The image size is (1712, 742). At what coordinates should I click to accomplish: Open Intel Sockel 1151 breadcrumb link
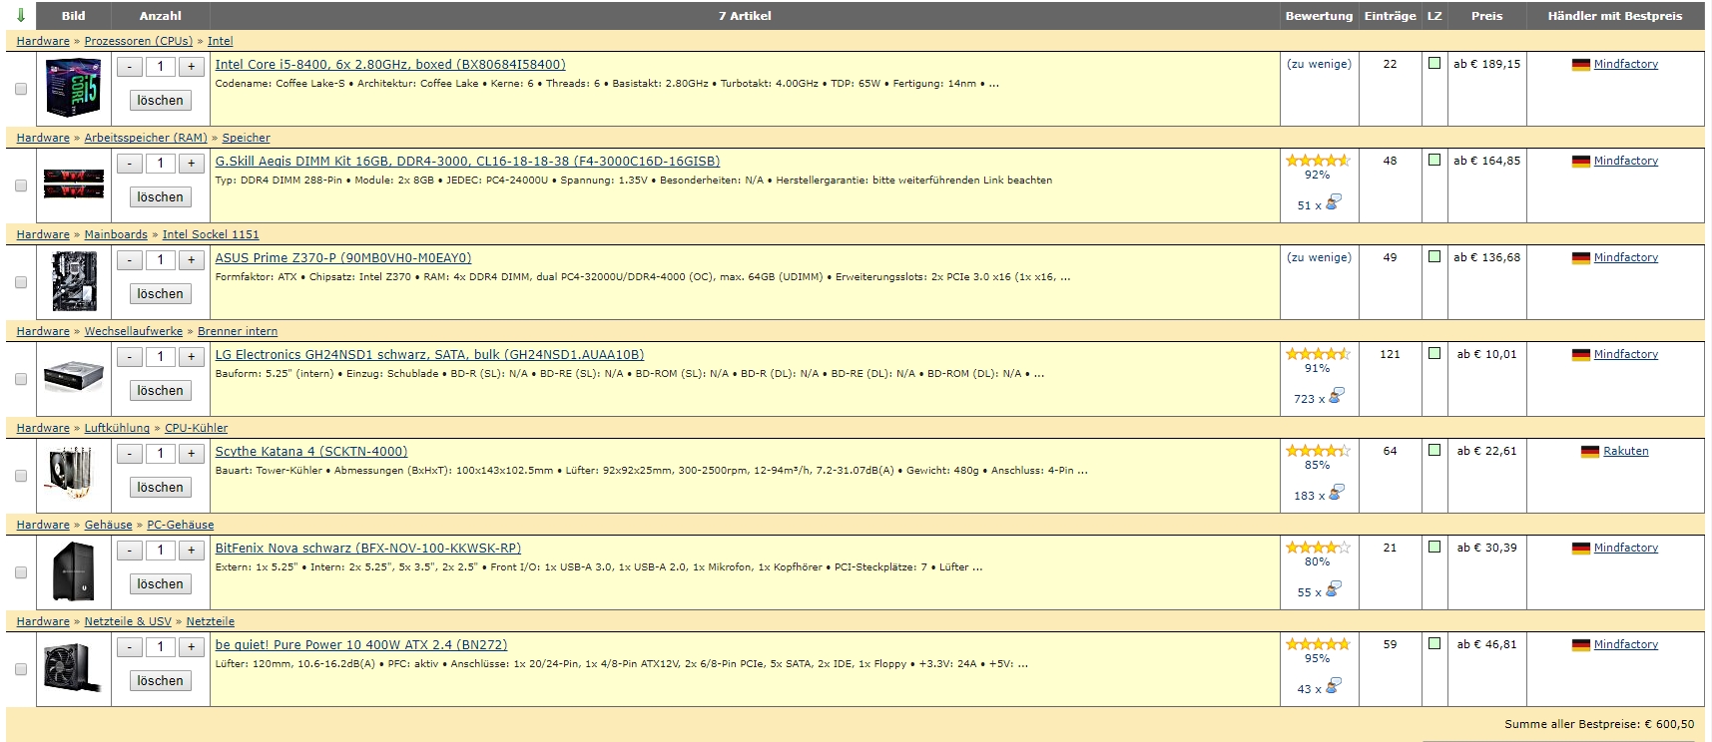211,234
